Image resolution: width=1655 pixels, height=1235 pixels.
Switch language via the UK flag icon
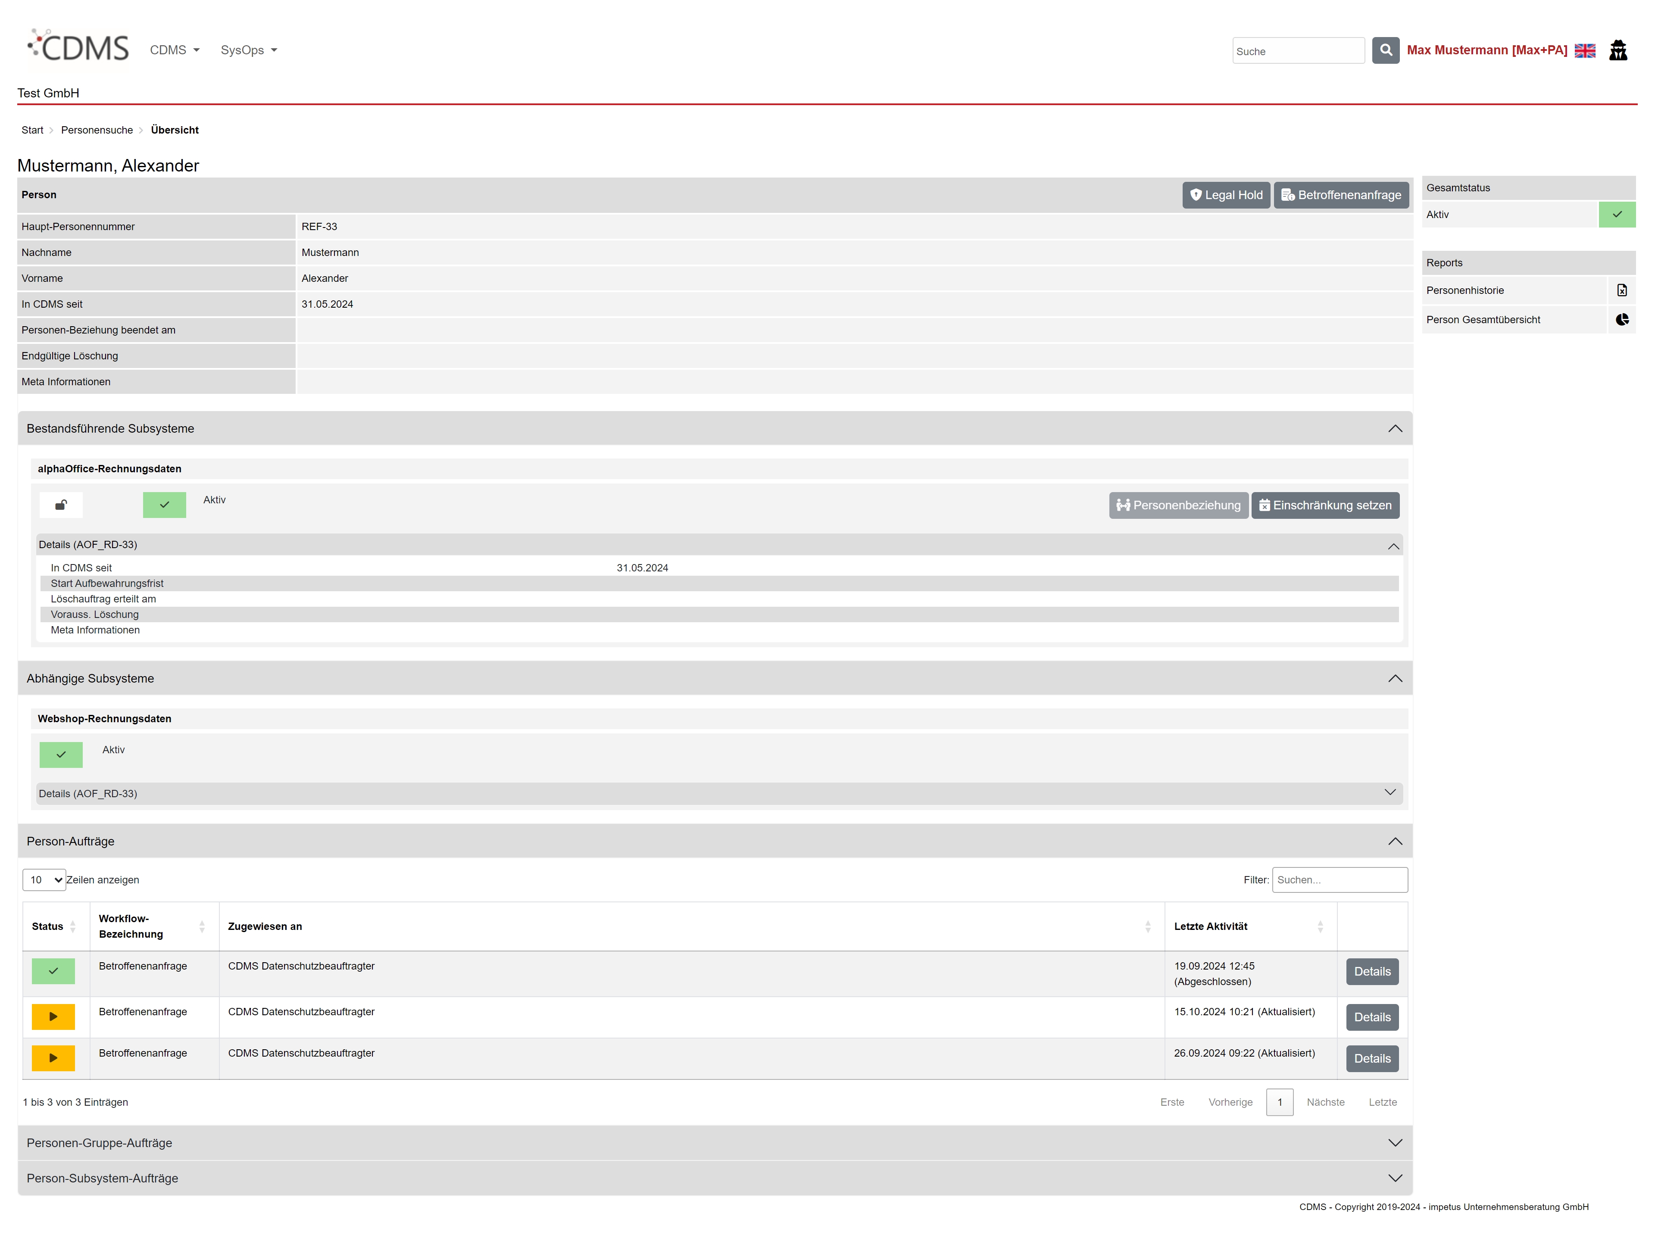point(1585,50)
